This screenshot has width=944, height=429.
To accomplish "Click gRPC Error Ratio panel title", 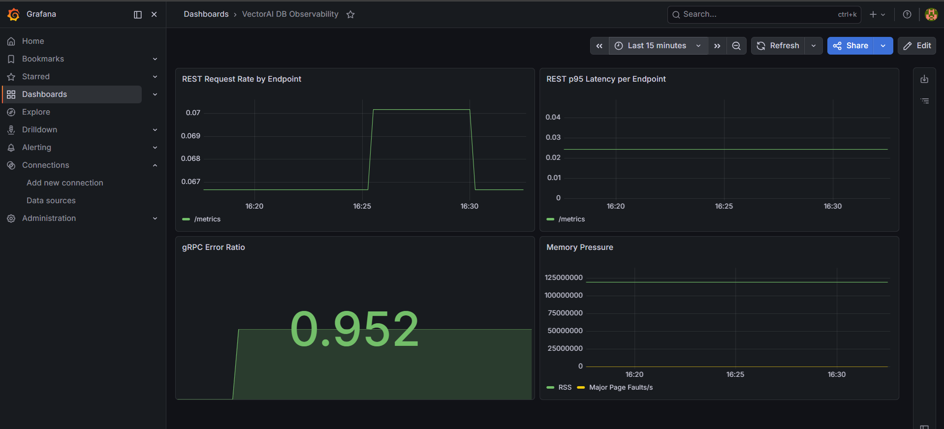I will [214, 247].
